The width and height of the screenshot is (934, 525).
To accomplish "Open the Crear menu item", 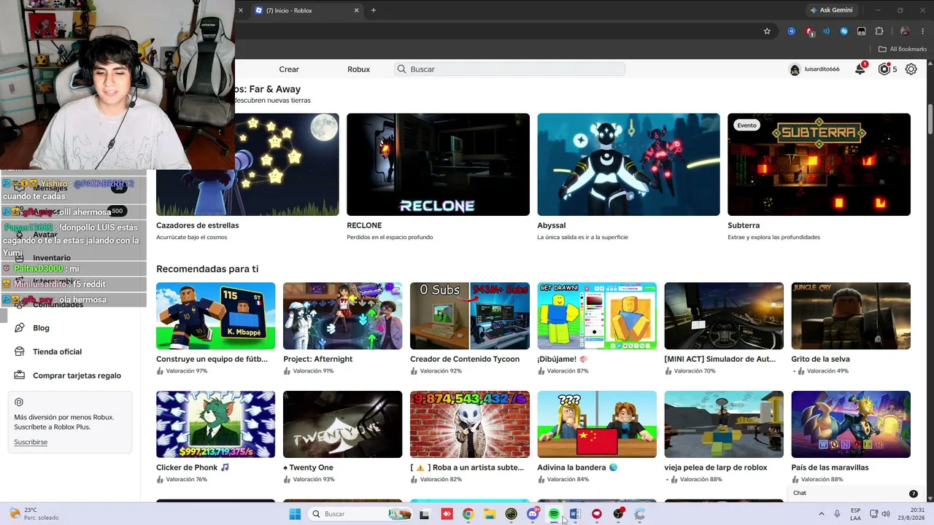I will click(289, 69).
